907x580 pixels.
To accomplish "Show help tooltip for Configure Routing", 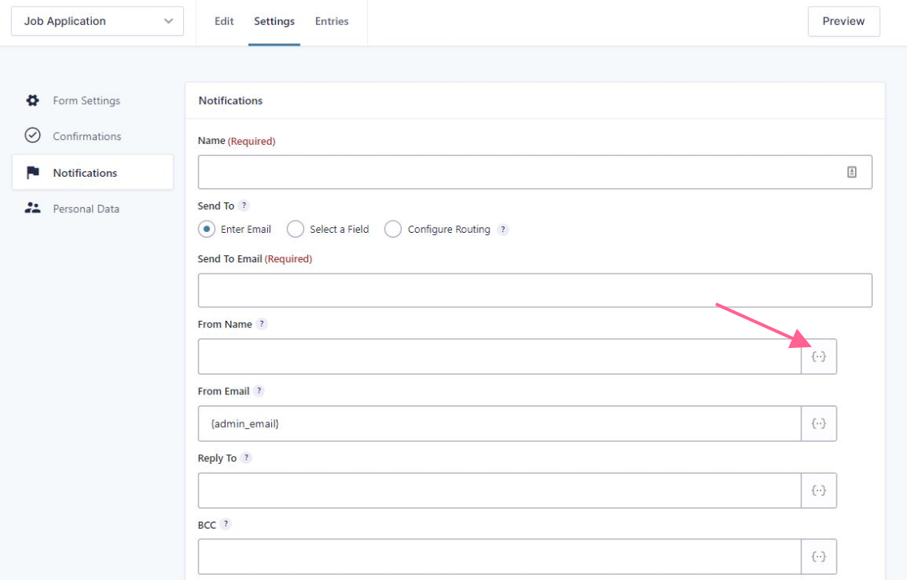I will [503, 230].
